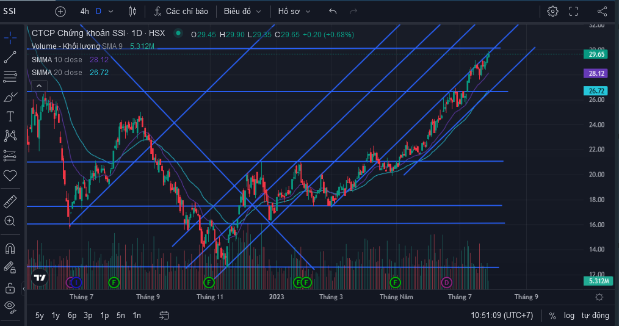Expand the time interval dropdown chevron

111,12
